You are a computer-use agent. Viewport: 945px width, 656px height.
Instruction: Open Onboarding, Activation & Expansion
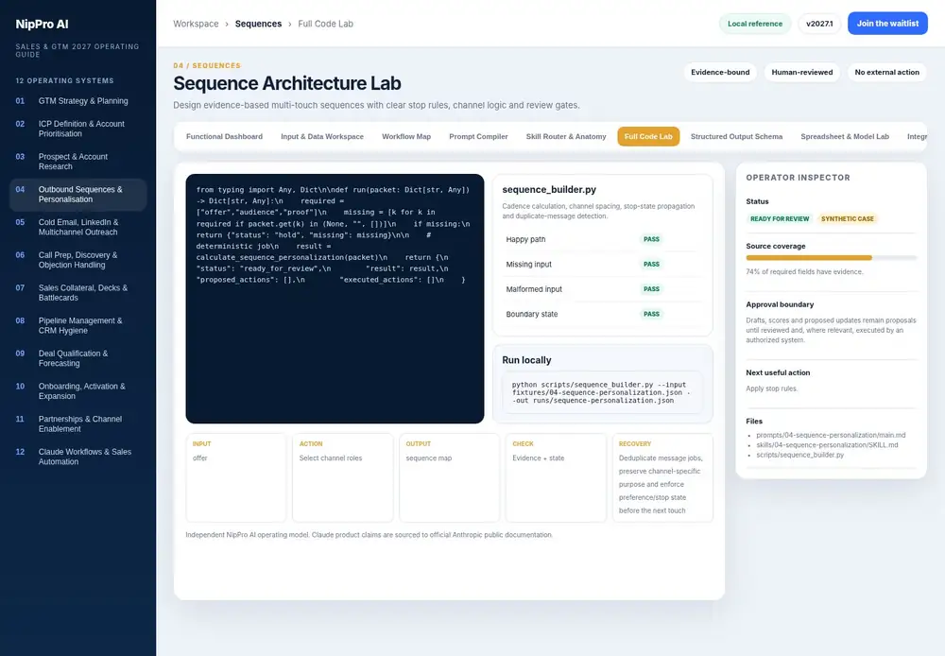77,391
